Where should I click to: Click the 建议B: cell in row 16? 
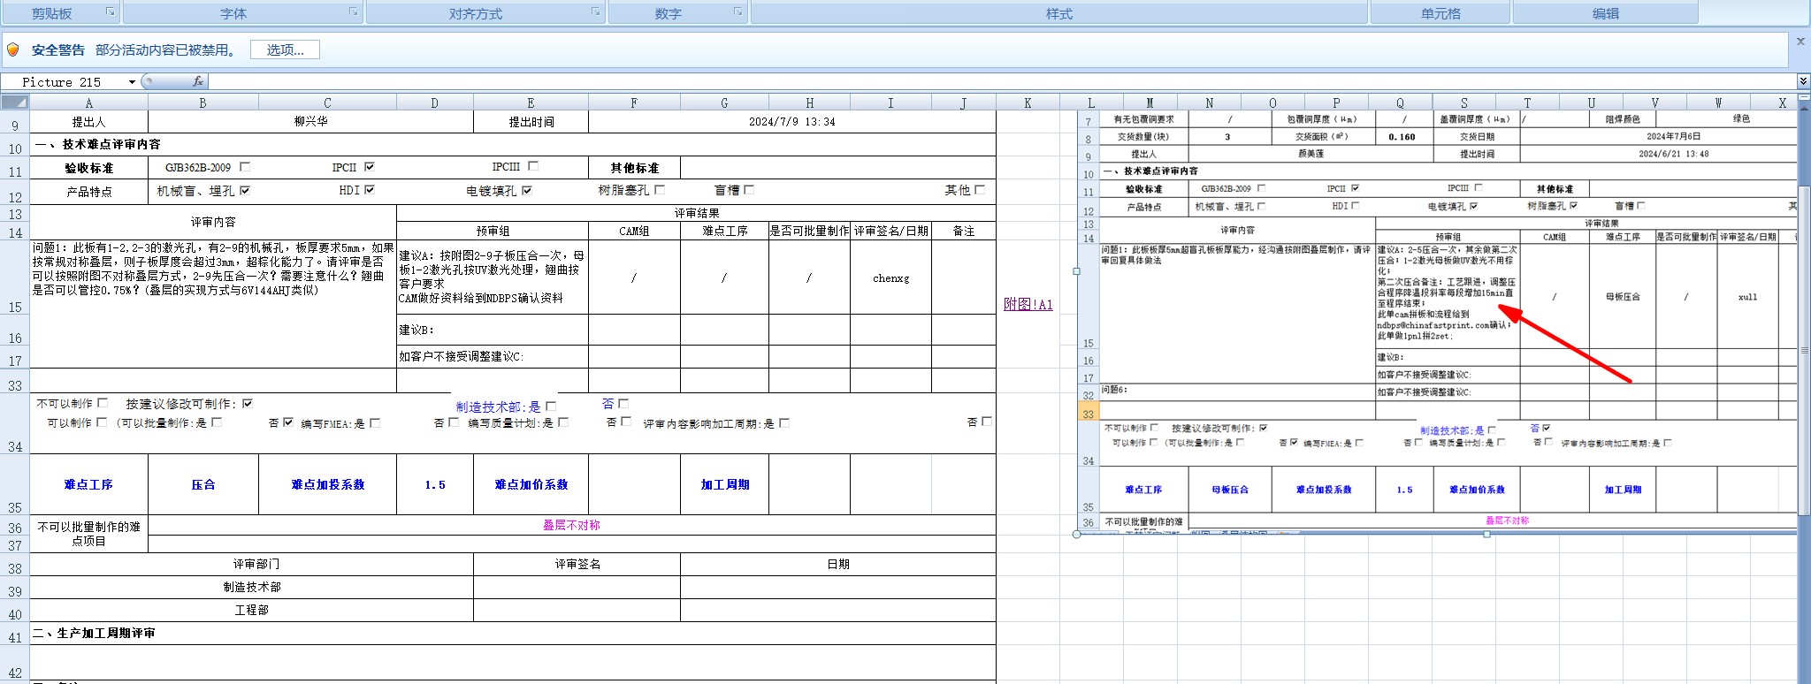(x=493, y=330)
